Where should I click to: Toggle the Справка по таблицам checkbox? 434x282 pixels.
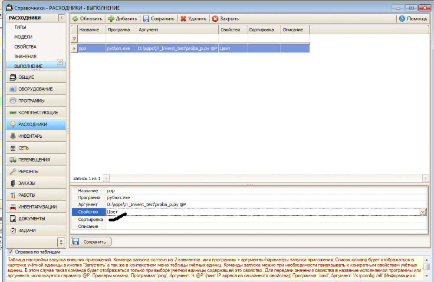[x=10, y=252]
